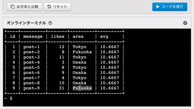Click Osaka in the post-8 row
The width and height of the screenshot is (194, 109).
[79, 83]
